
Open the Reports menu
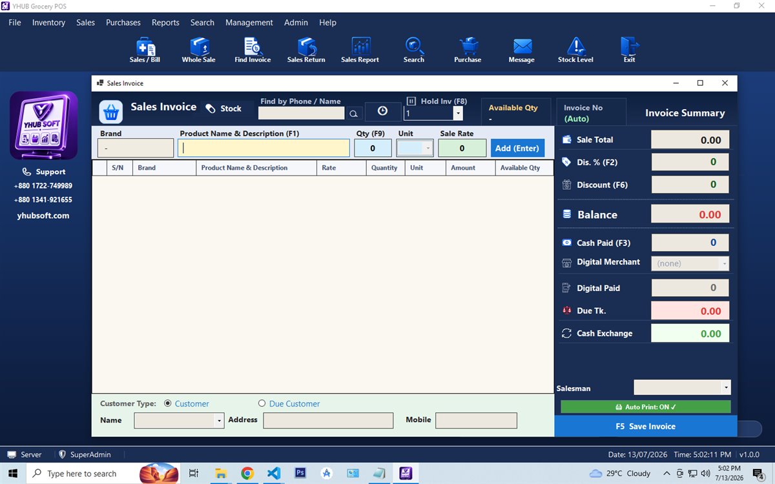(x=165, y=23)
